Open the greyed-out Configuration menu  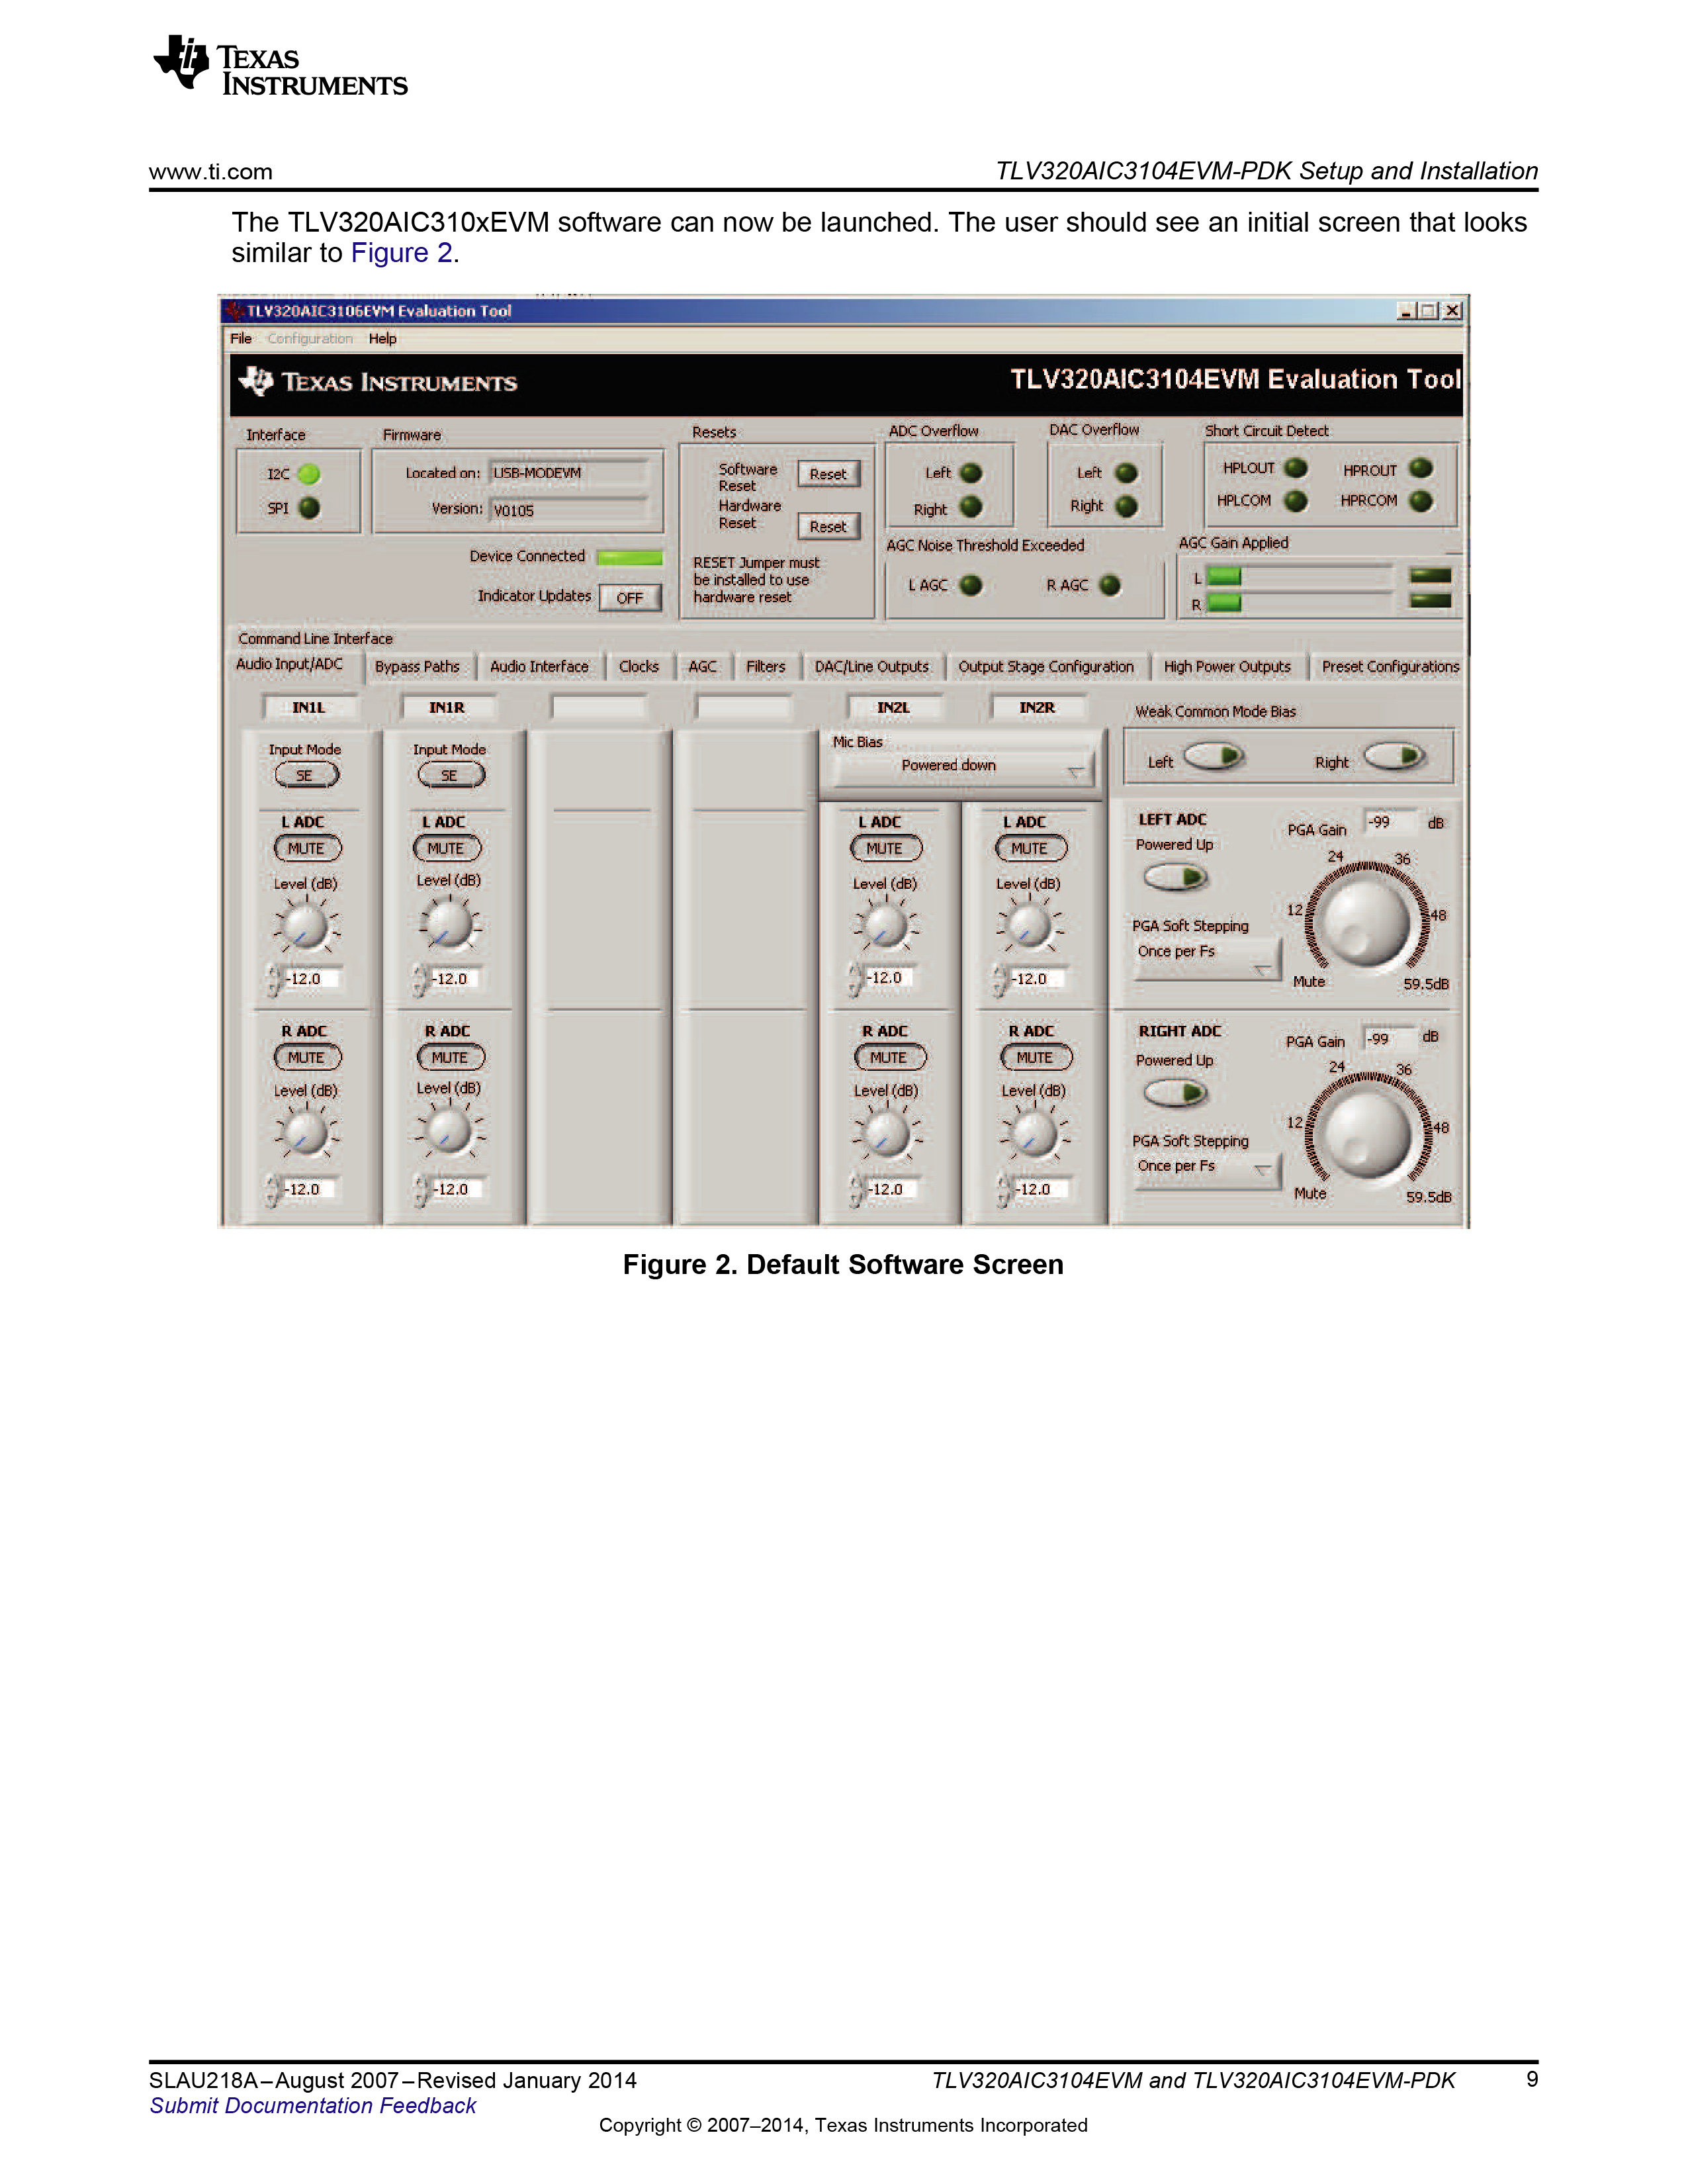310,339
